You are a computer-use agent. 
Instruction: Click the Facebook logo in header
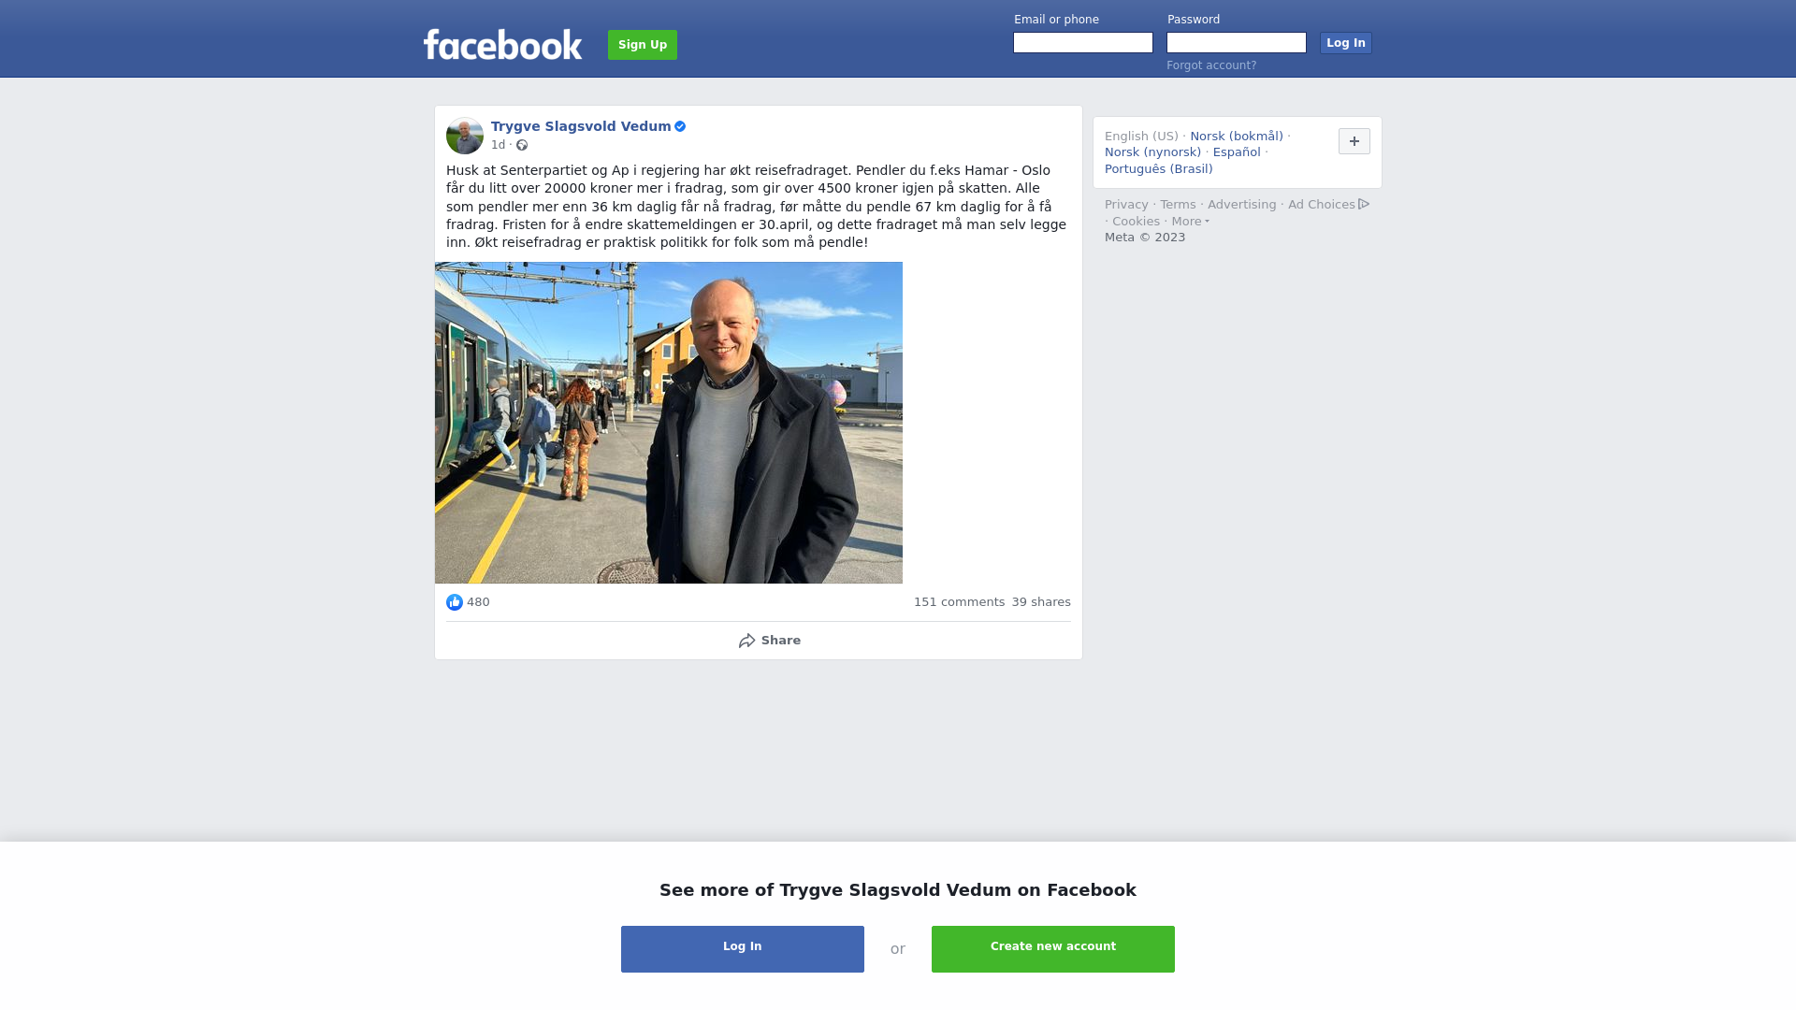coord(502,45)
